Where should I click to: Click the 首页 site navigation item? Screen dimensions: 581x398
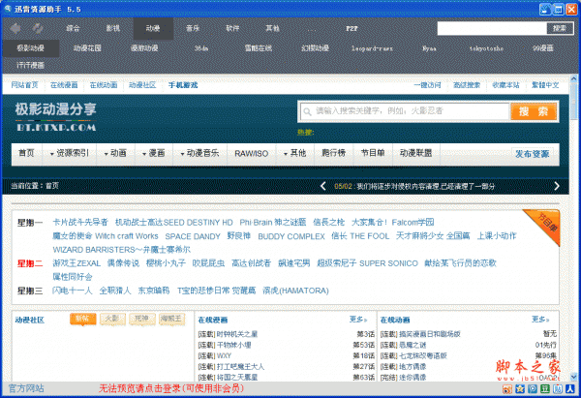tap(26, 153)
